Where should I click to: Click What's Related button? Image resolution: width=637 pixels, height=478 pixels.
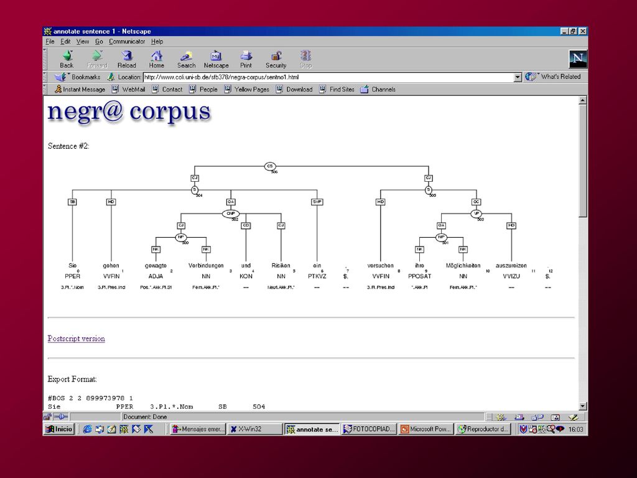[x=553, y=77]
